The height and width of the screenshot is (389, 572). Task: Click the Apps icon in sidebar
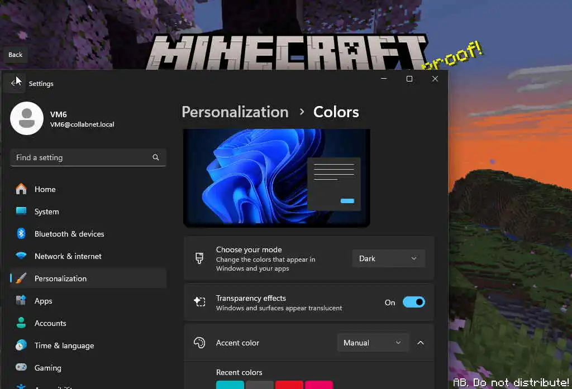(21, 300)
